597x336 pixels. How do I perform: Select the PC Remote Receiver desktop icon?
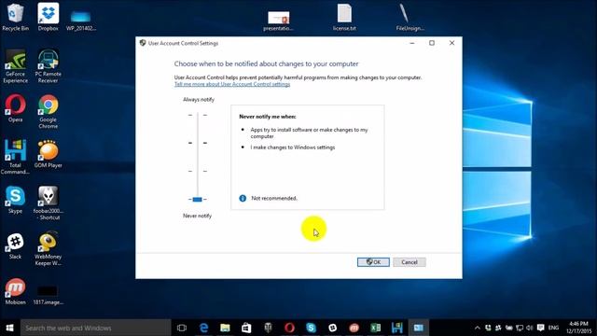tap(48, 66)
